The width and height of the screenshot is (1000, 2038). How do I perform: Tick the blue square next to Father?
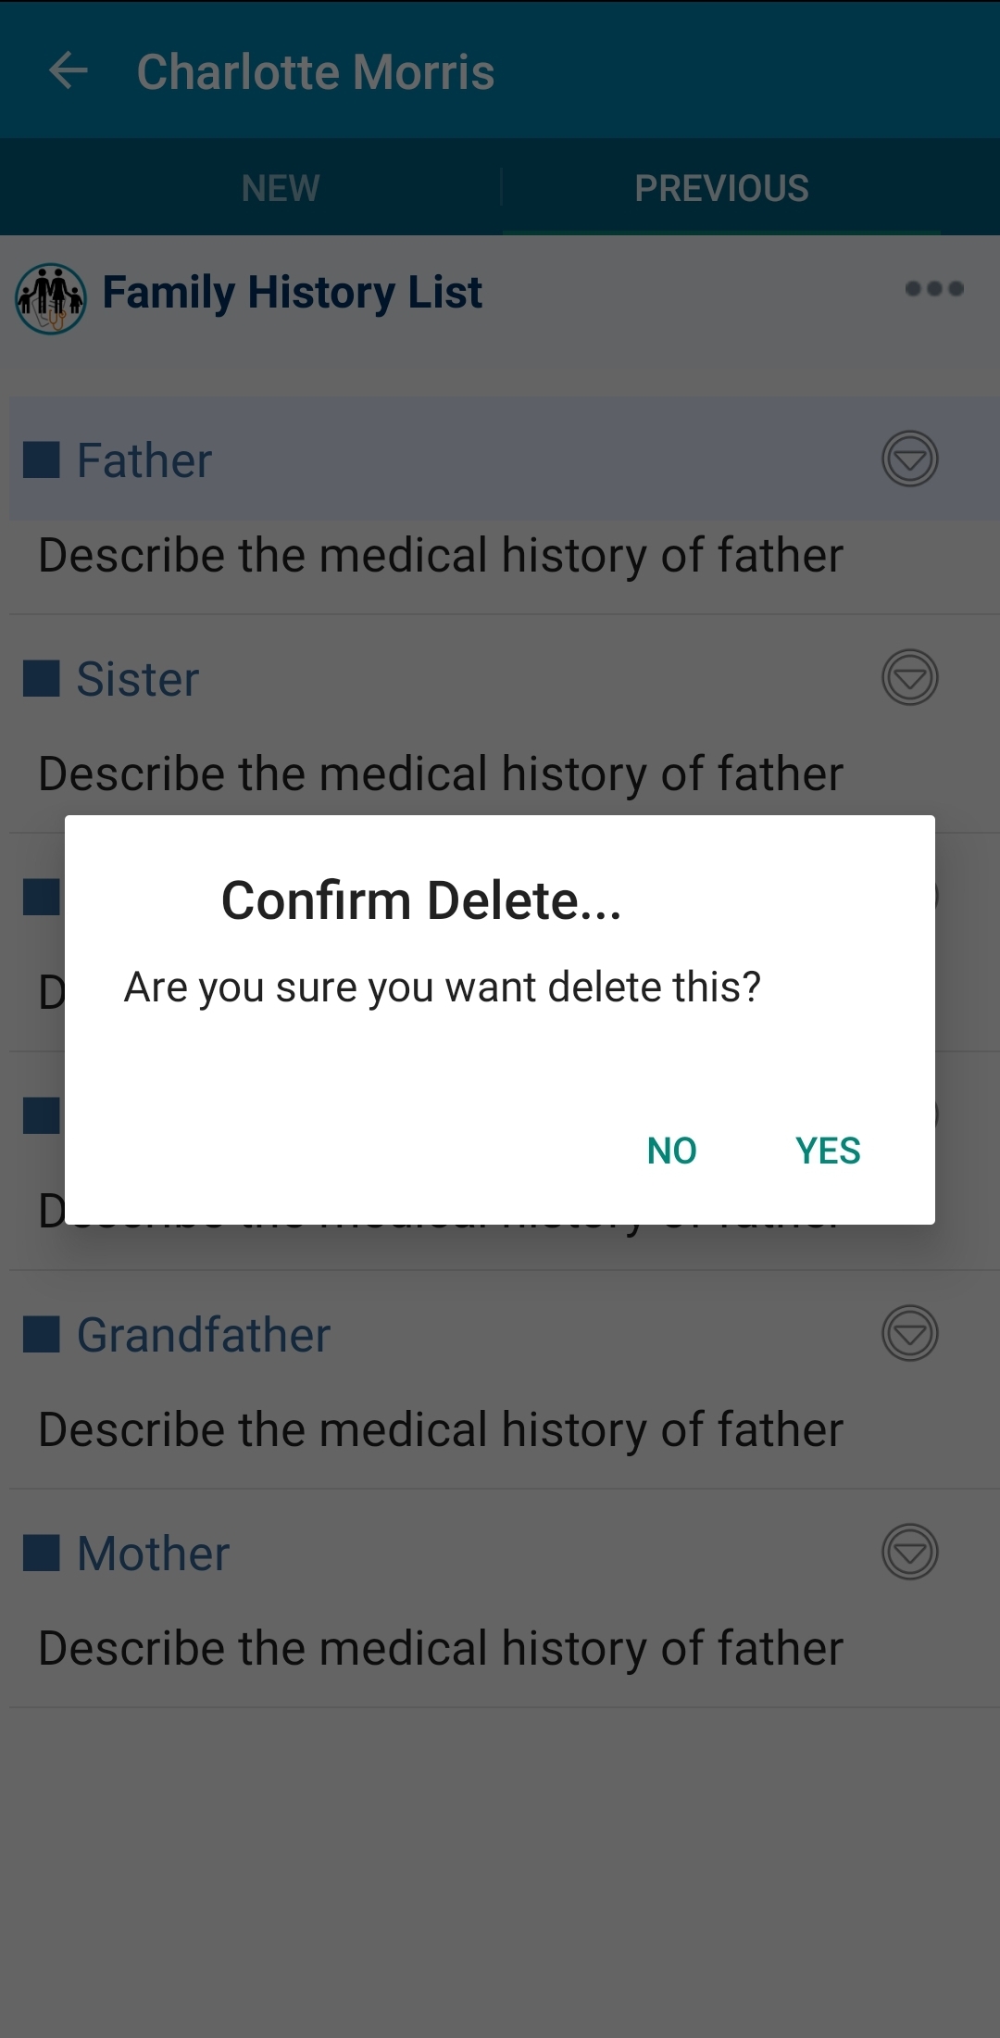pos(42,459)
